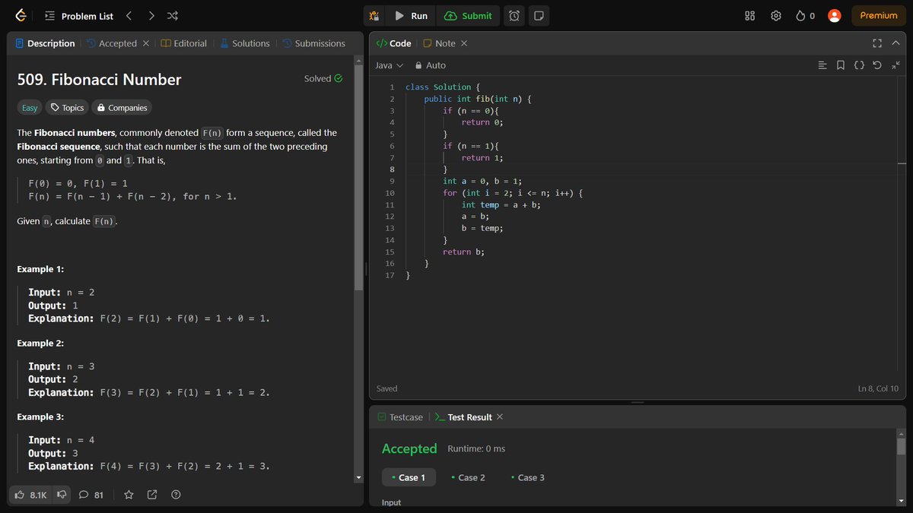This screenshot has width=913, height=513.
Task: Click the streak flame counter
Action: coord(805,16)
